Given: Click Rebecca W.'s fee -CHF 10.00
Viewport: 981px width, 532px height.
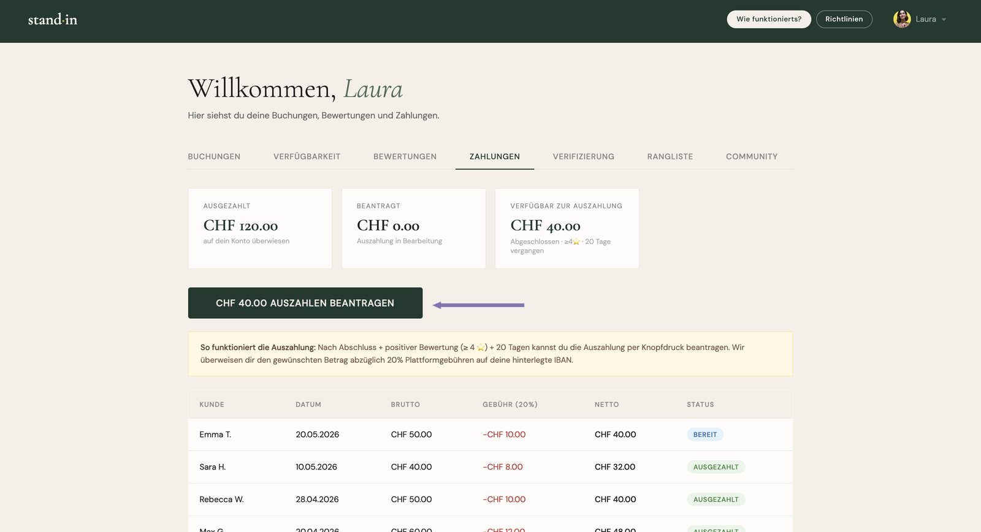Looking at the screenshot, I should [x=504, y=500].
